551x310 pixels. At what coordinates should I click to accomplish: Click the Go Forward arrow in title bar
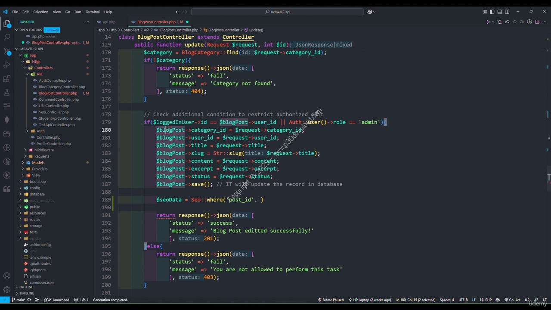pyautogui.click(x=185, y=12)
